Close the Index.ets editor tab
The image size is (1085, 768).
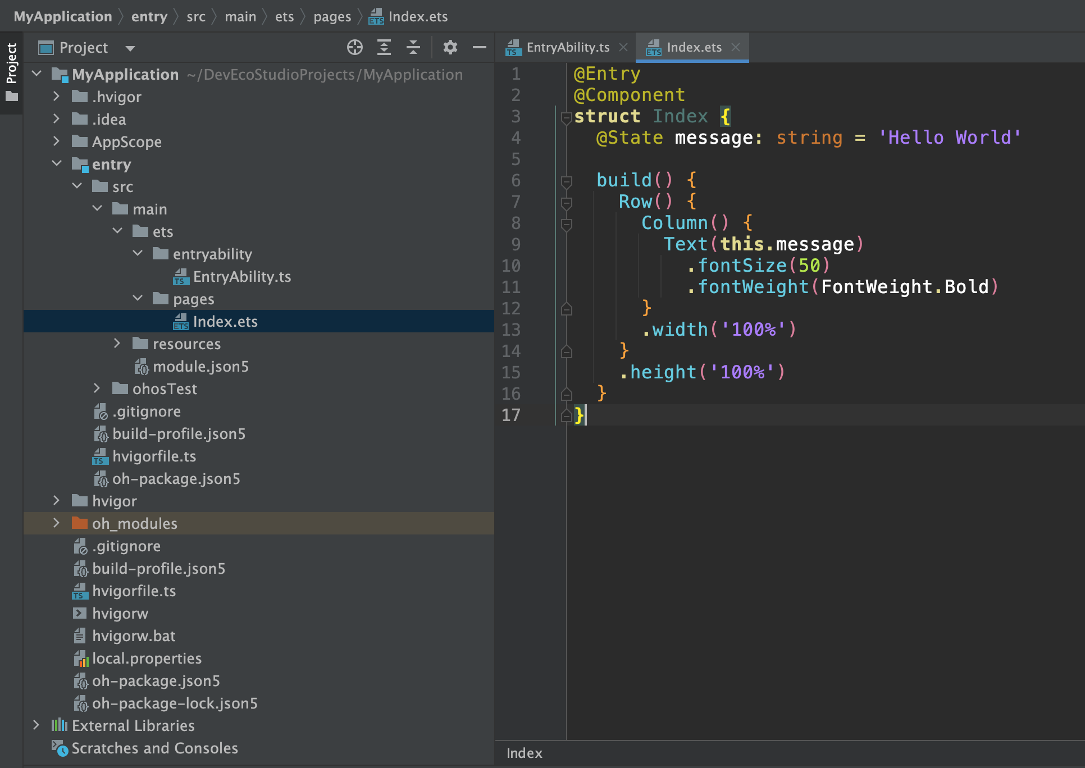pos(736,47)
